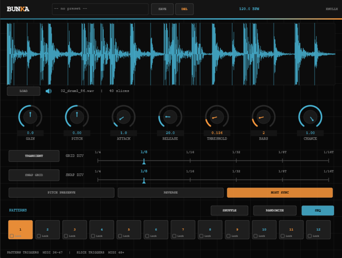Screen dimensions: 342x258
Task: Click the speaker preview icon
Action: tap(49, 91)
